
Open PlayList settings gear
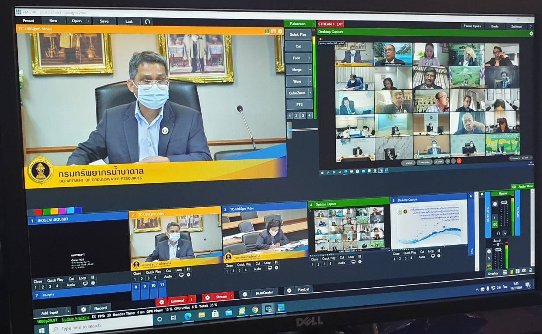coord(288,290)
